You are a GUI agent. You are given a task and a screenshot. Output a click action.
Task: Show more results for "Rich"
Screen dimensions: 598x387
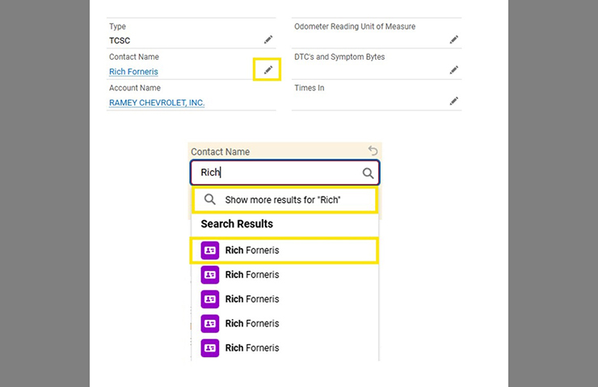(283, 199)
